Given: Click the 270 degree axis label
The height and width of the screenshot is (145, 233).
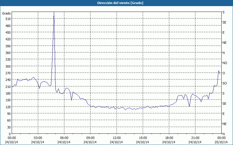Looking at the screenshot, I should coord(8,73).
